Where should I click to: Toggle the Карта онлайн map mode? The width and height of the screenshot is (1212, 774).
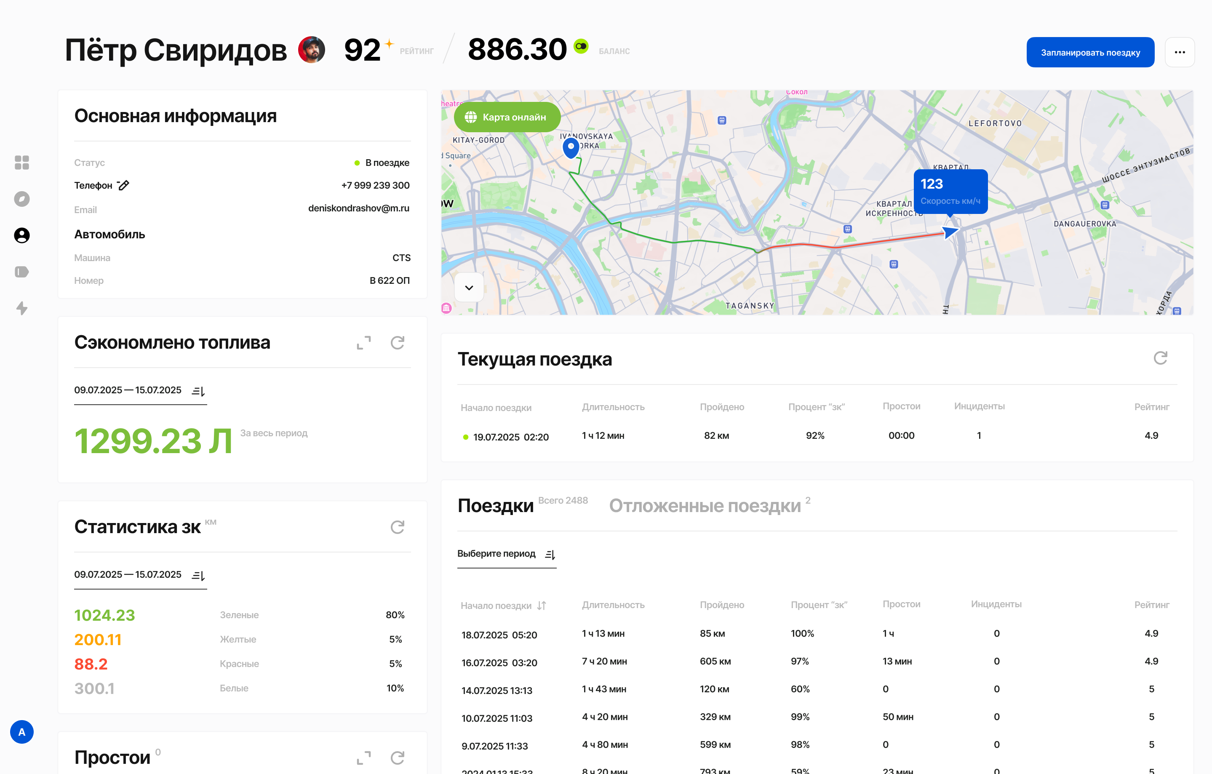507,117
